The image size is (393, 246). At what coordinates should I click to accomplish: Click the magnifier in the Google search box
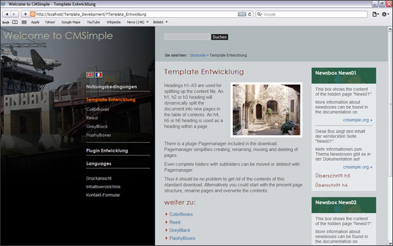point(259,14)
